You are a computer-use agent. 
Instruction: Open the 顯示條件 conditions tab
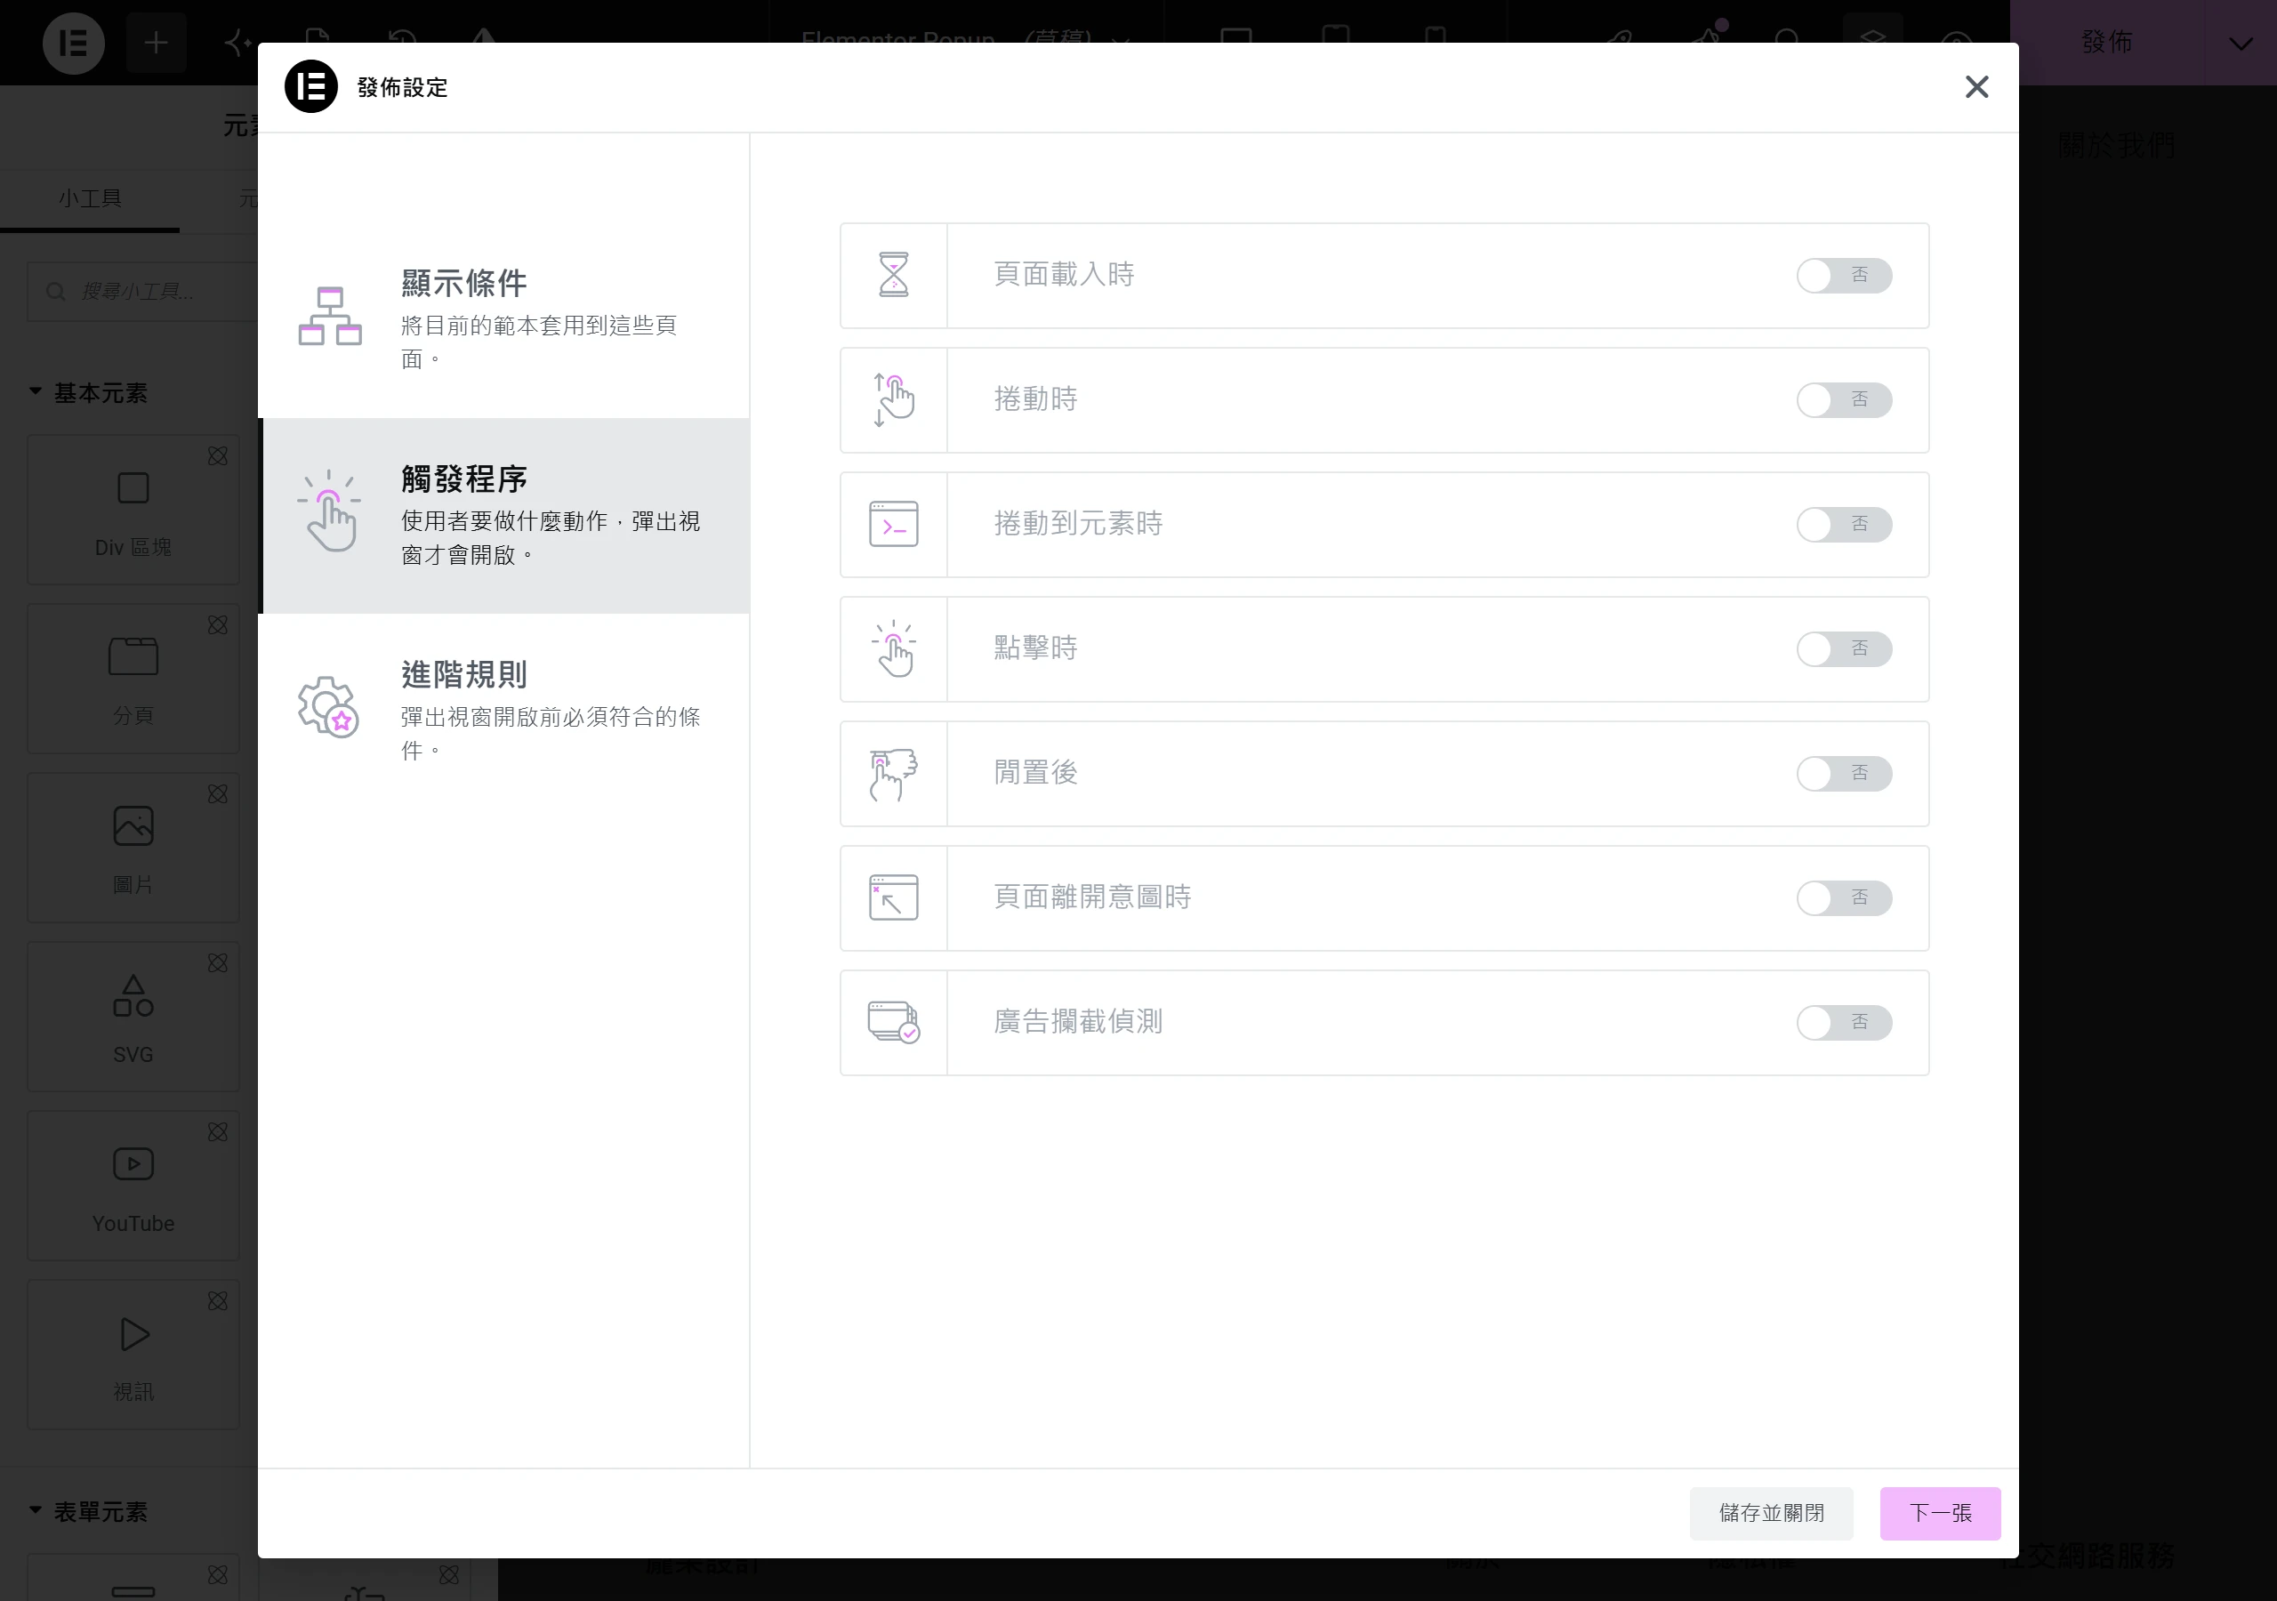click(x=503, y=318)
